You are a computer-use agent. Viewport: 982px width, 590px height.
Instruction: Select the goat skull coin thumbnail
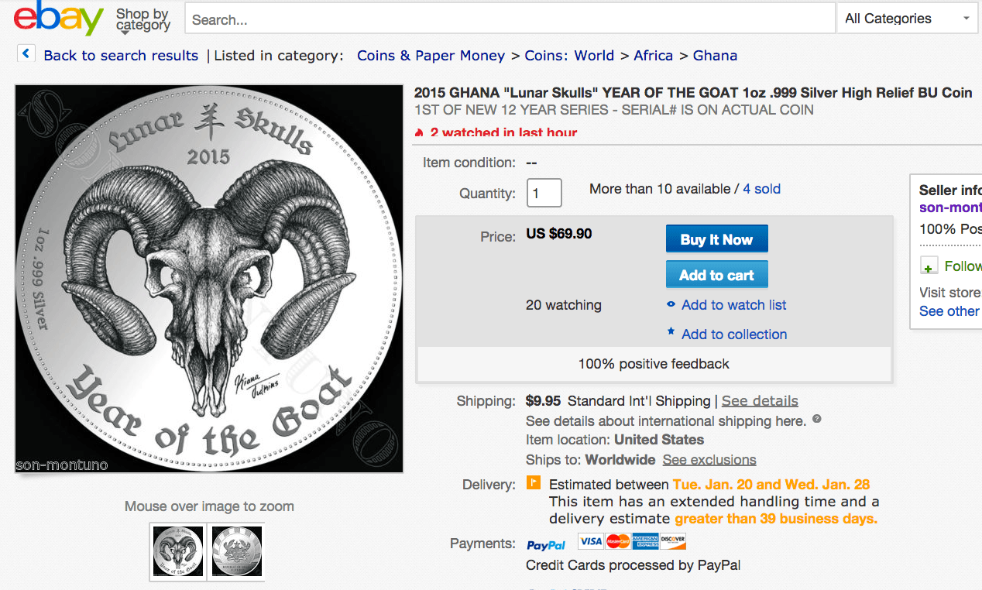pyautogui.click(x=179, y=551)
